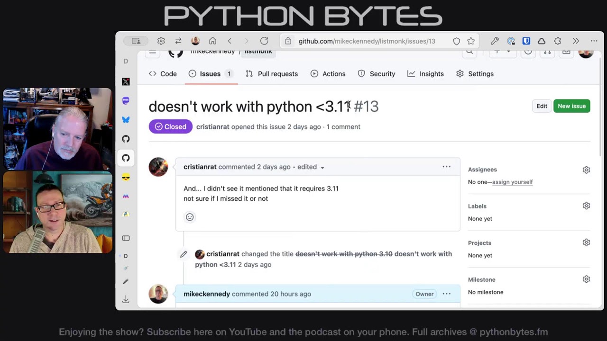Click the '2 days ago' comment timestamp

274,167
